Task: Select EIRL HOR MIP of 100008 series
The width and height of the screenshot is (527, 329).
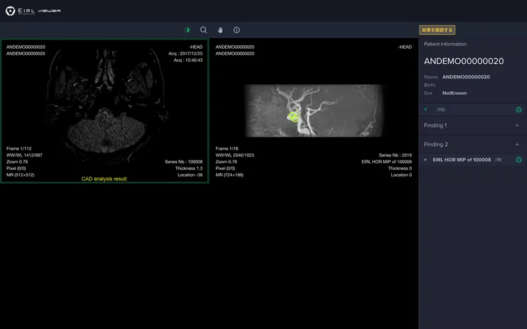Action: 461,160
